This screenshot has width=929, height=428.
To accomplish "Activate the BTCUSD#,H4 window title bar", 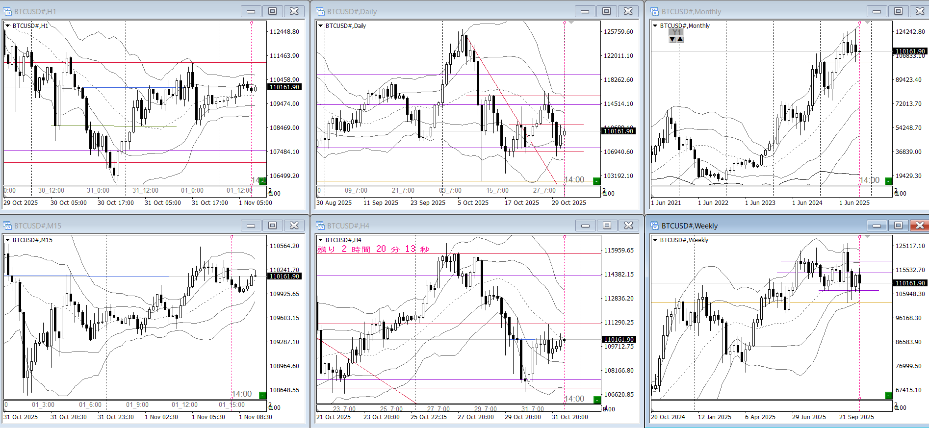I will tap(441, 226).
